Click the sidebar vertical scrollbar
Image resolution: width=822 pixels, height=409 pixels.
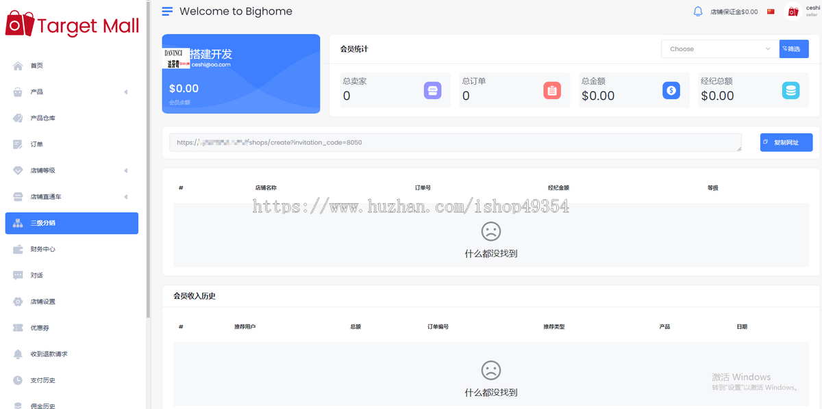click(x=148, y=159)
